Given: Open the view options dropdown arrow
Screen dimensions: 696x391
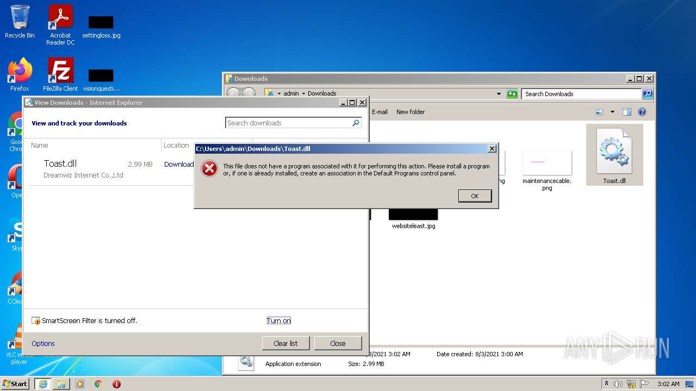Looking at the screenshot, I should point(612,112).
